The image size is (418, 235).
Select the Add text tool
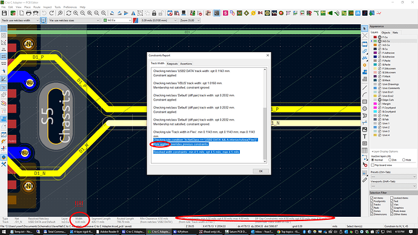[365, 136]
